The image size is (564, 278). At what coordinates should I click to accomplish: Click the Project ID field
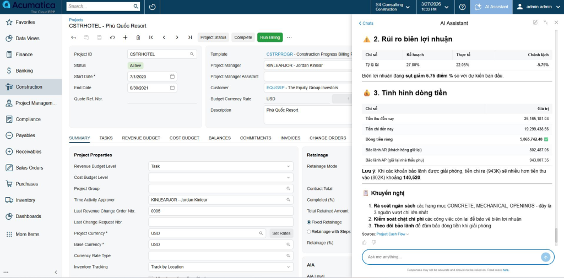click(x=162, y=54)
